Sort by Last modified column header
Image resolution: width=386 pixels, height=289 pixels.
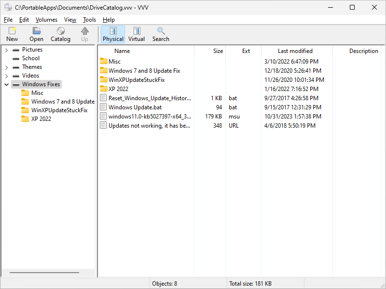tap(295, 51)
